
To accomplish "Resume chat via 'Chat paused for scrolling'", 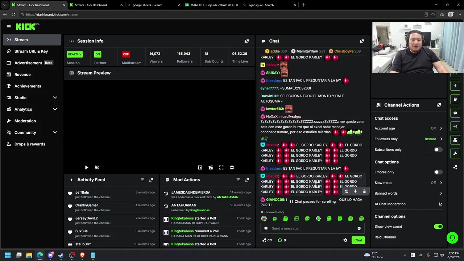I will (x=312, y=202).
